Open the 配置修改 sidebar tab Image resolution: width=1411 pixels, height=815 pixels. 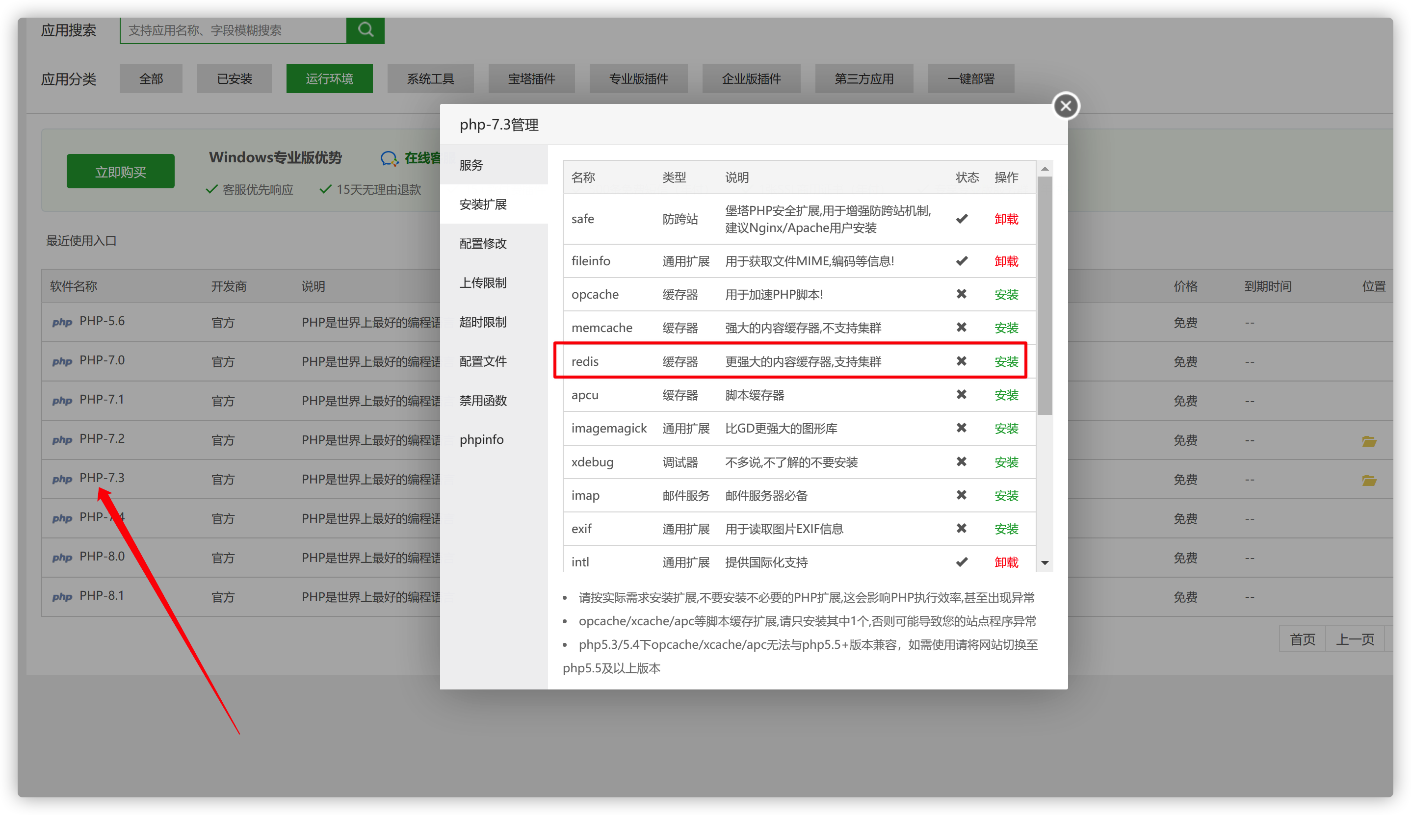[483, 244]
